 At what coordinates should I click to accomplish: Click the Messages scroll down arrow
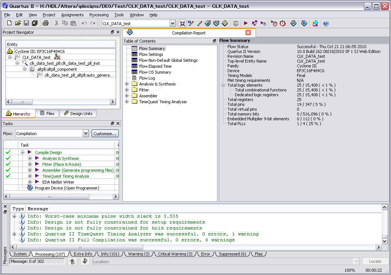385,241
